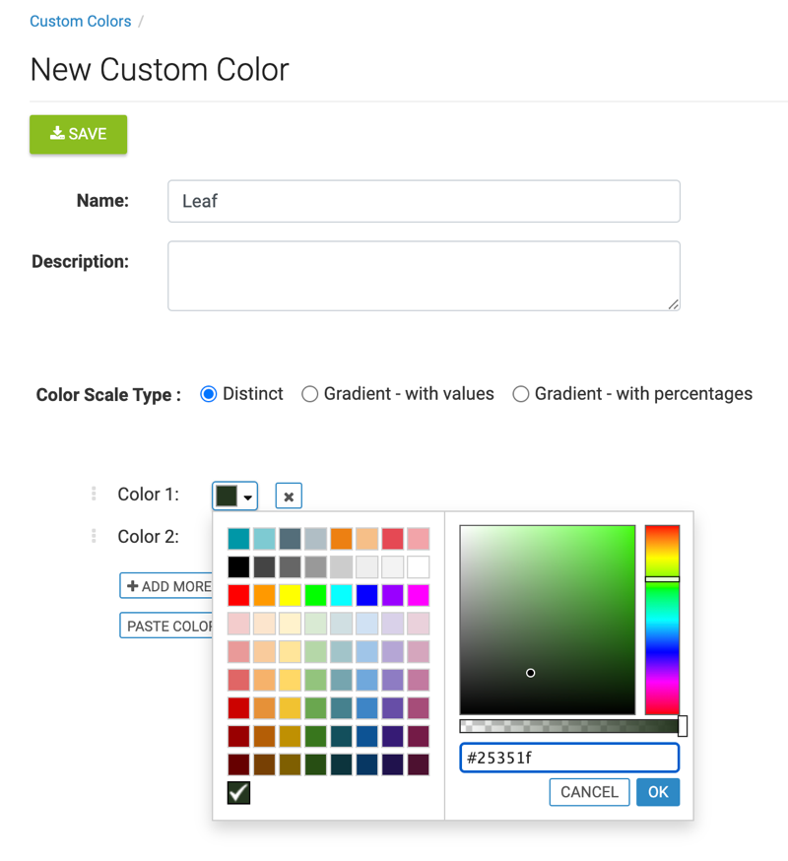The image size is (788, 861).
Task: Click the drag handle beside Color 2
Action: click(94, 536)
